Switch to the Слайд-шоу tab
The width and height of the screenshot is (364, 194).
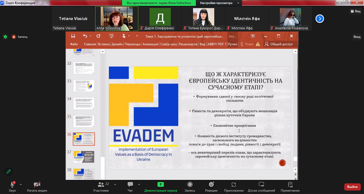tap(169, 44)
